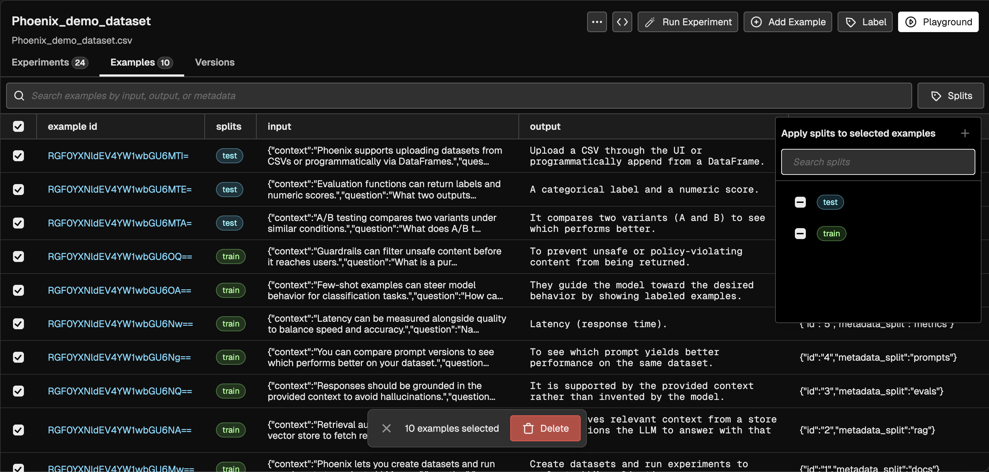Viewport: 989px width, 472px height.
Task: Click the trash Delete button
Action: [545, 428]
